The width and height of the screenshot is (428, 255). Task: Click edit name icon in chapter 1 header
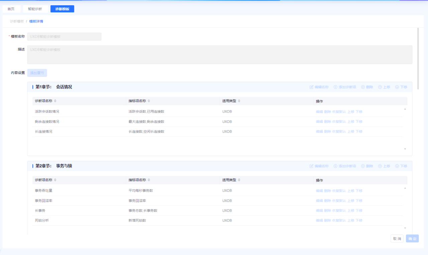point(312,87)
